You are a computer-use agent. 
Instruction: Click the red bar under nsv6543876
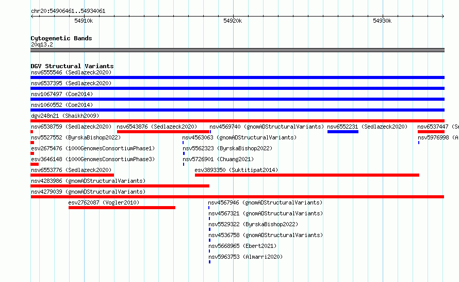(x=163, y=132)
